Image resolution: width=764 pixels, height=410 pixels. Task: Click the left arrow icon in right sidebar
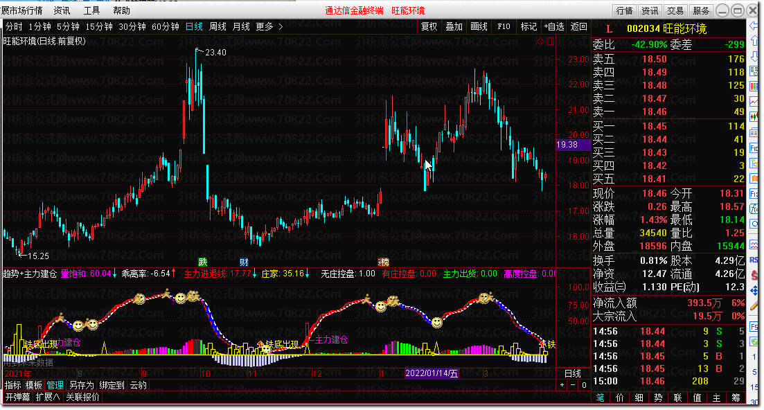point(754,26)
